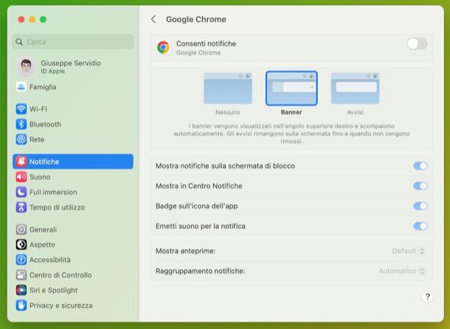Viewport: 450px width, 329px height.
Task: Click the Generali gear icon
Action: (21, 230)
